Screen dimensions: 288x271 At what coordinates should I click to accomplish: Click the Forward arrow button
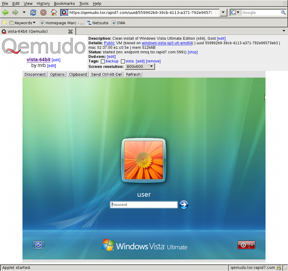pyautogui.click(x=15, y=12)
